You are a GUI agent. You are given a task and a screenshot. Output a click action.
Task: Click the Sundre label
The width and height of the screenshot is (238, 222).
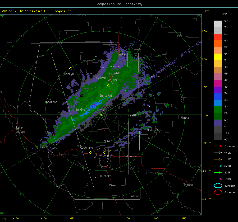tap(80, 109)
